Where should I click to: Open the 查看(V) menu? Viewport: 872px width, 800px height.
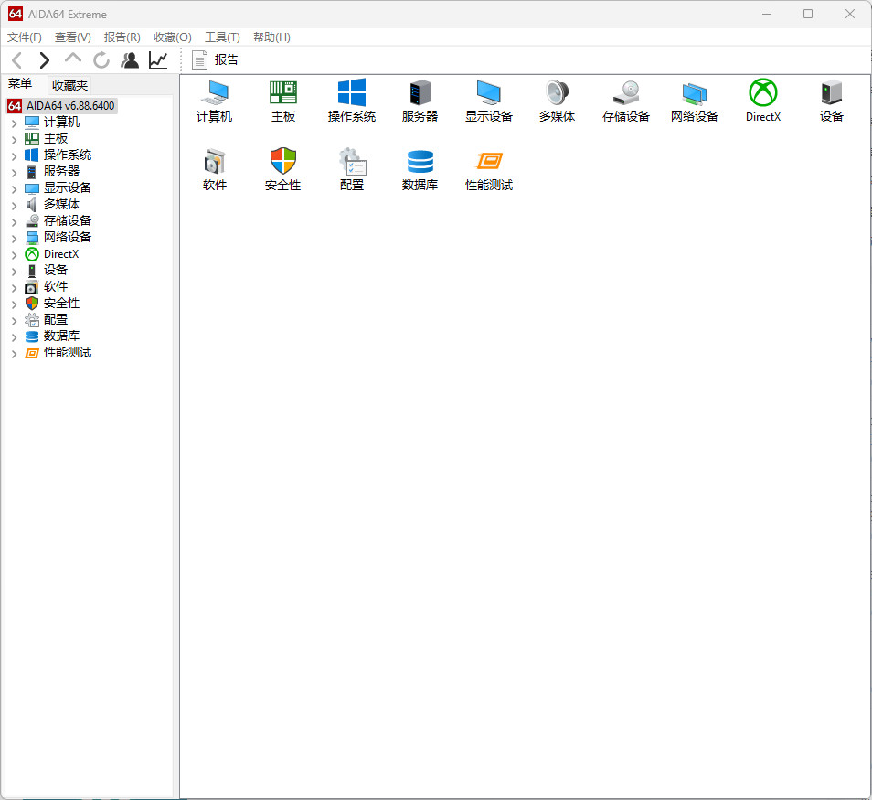coord(73,37)
